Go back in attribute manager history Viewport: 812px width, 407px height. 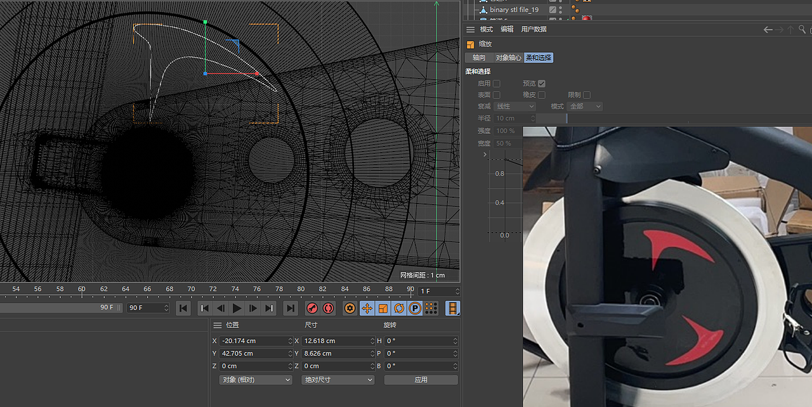768,29
